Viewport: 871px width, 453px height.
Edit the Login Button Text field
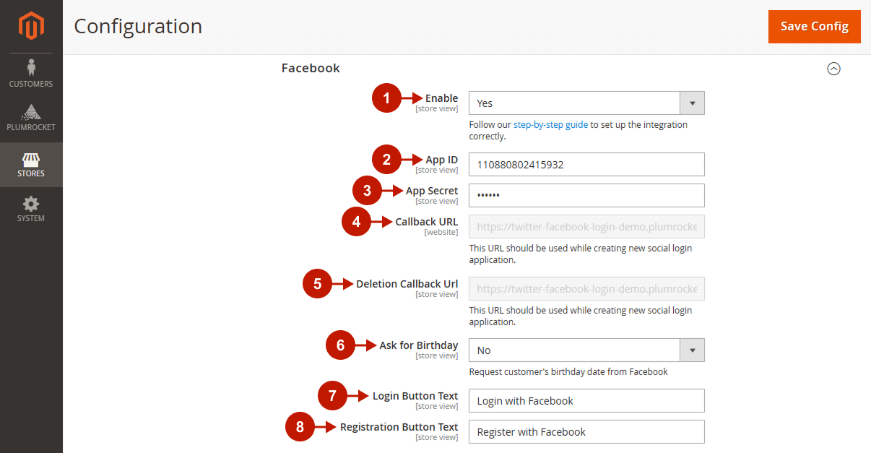[586, 401]
